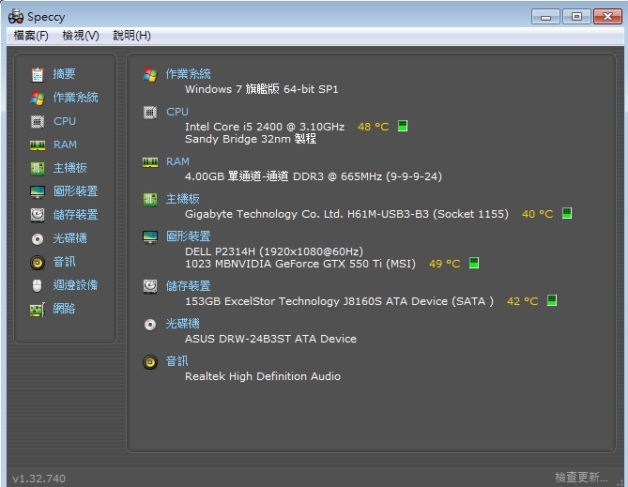This screenshot has height=487, width=628.
Task: Select 摘要 in the sidebar
Action: tap(64, 74)
